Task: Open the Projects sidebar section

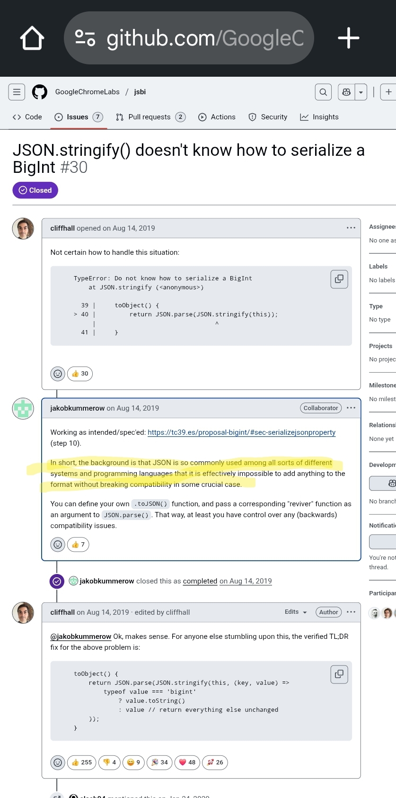Action: click(381, 346)
